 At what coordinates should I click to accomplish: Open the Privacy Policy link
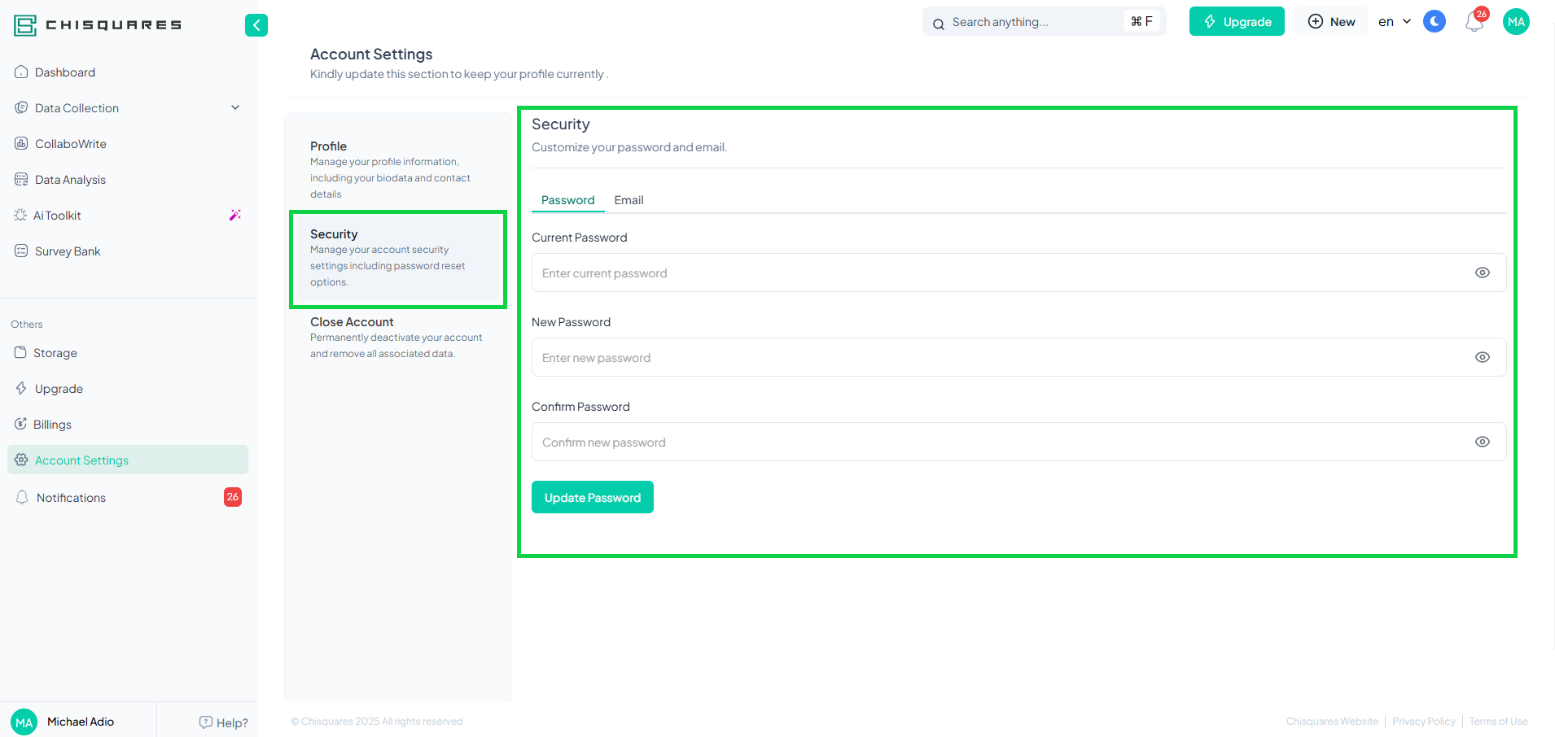1424,722
